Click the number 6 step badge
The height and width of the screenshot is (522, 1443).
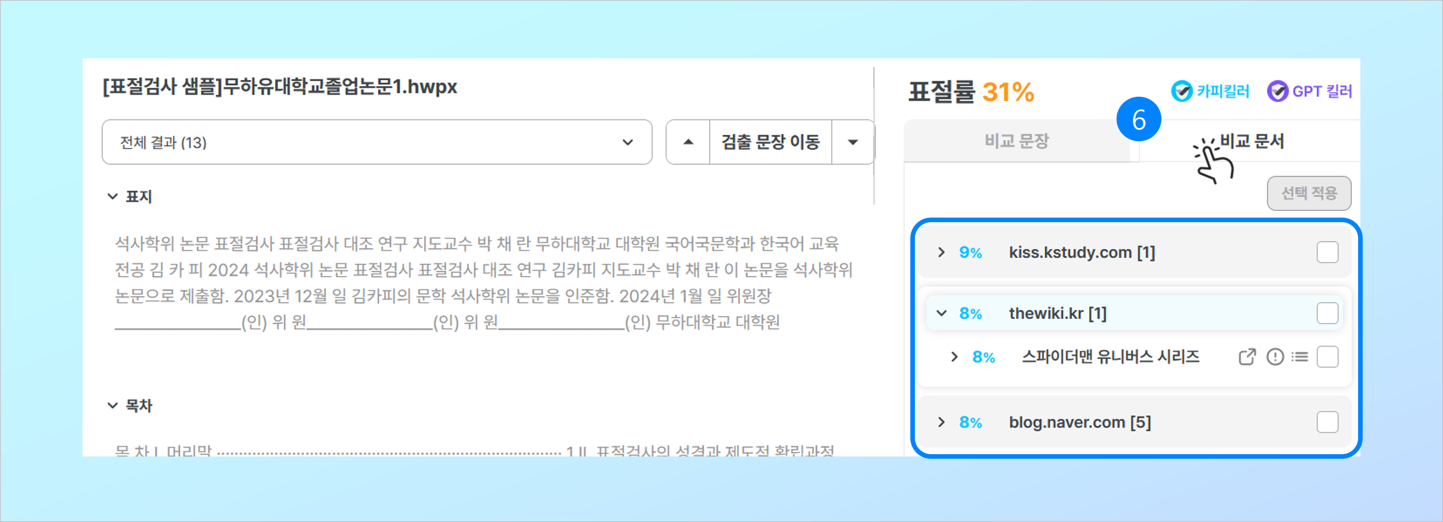pyautogui.click(x=1138, y=119)
